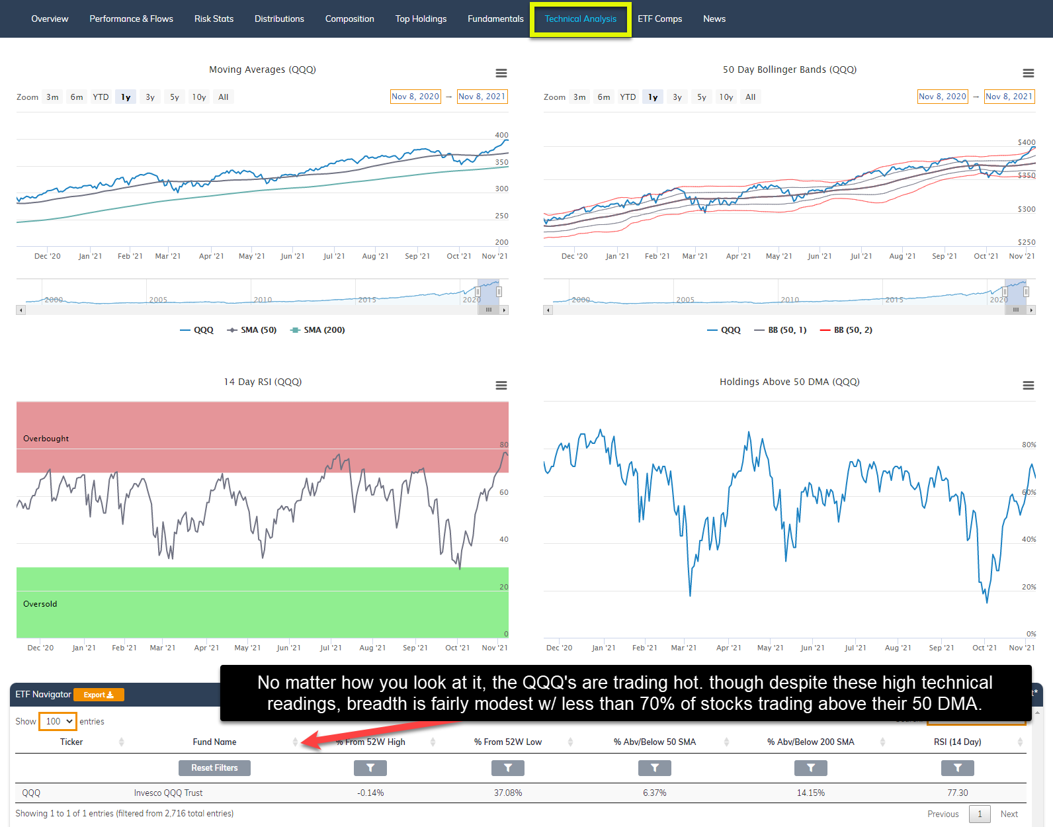Click Bollinger Bands navigator scrollbar thumb
The height and width of the screenshot is (827, 1053).
pos(1016,310)
